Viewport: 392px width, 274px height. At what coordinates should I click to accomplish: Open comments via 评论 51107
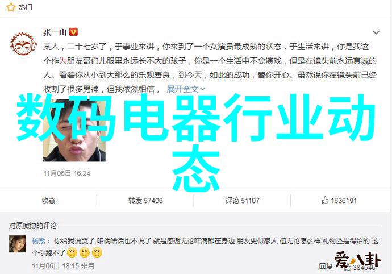pyautogui.click(x=242, y=201)
